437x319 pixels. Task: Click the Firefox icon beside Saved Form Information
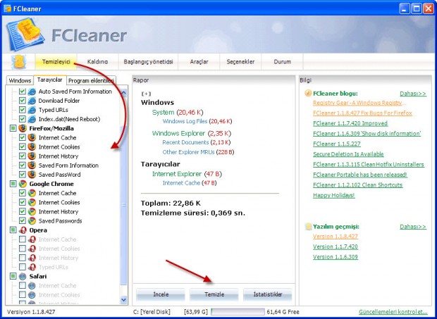[x=32, y=165]
